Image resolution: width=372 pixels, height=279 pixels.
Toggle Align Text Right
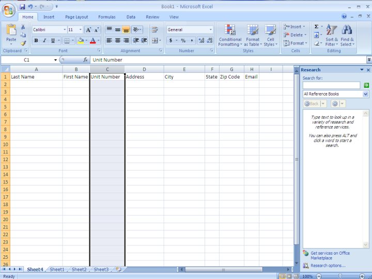tap(126, 41)
